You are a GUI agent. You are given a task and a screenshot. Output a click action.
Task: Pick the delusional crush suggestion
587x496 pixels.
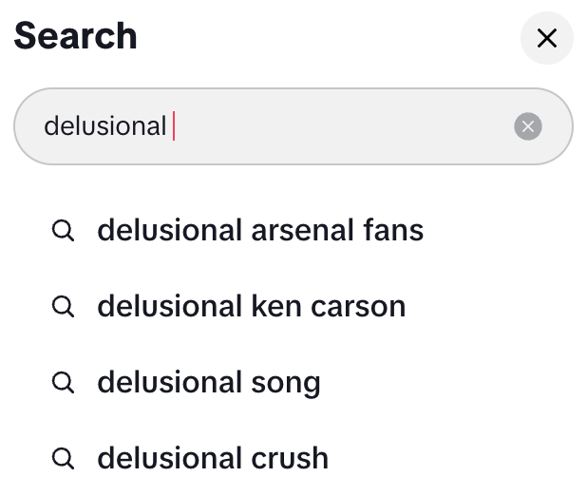point(212,458)
